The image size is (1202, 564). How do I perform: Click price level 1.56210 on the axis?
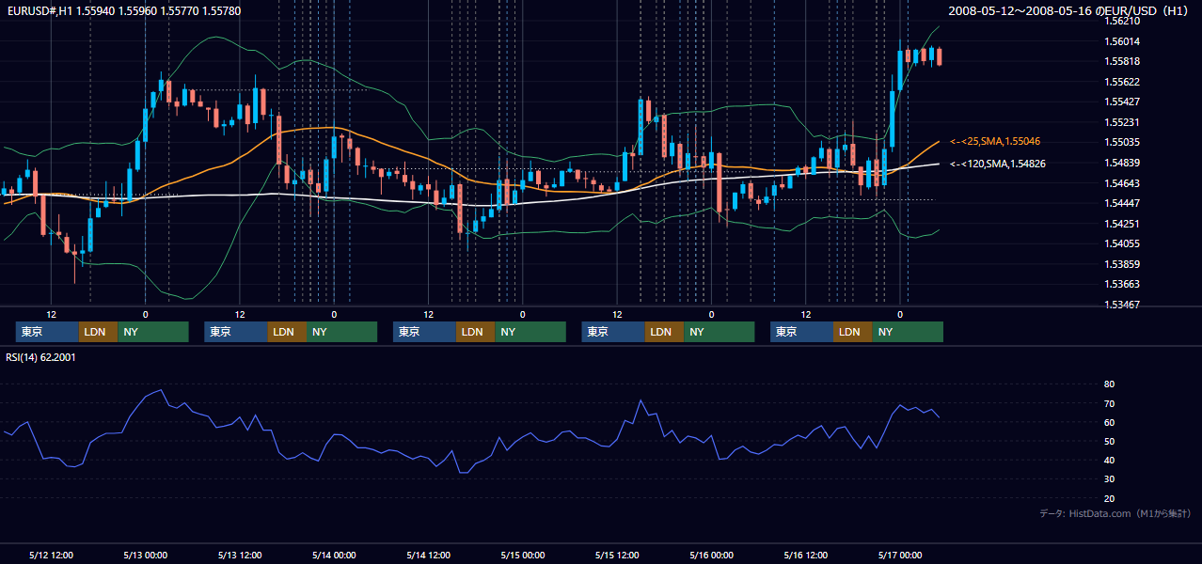click(x=1123, y=21)
